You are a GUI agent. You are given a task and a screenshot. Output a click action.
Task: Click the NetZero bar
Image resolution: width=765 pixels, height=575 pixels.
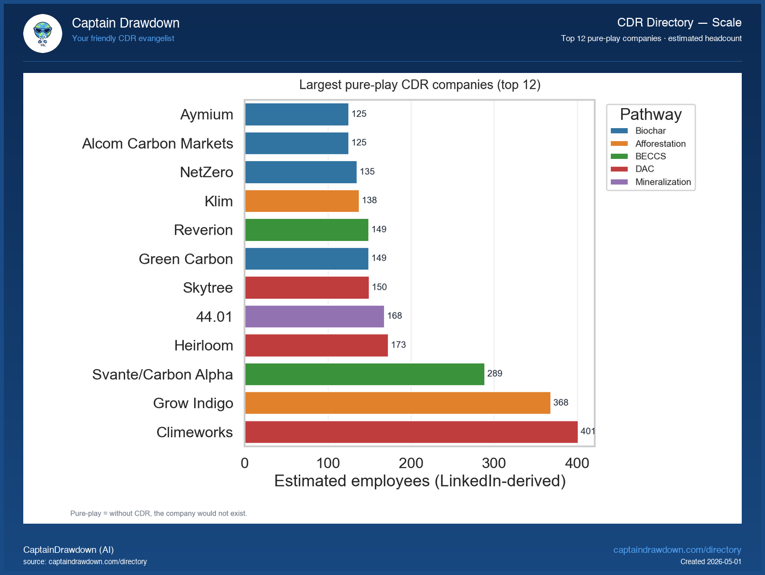(x=301, y=172)
